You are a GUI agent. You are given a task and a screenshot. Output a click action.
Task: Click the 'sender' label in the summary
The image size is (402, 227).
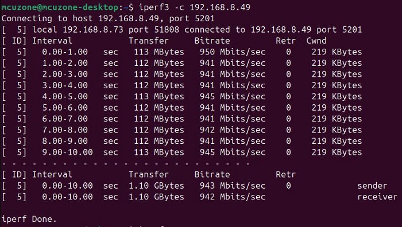pos(372,186)
